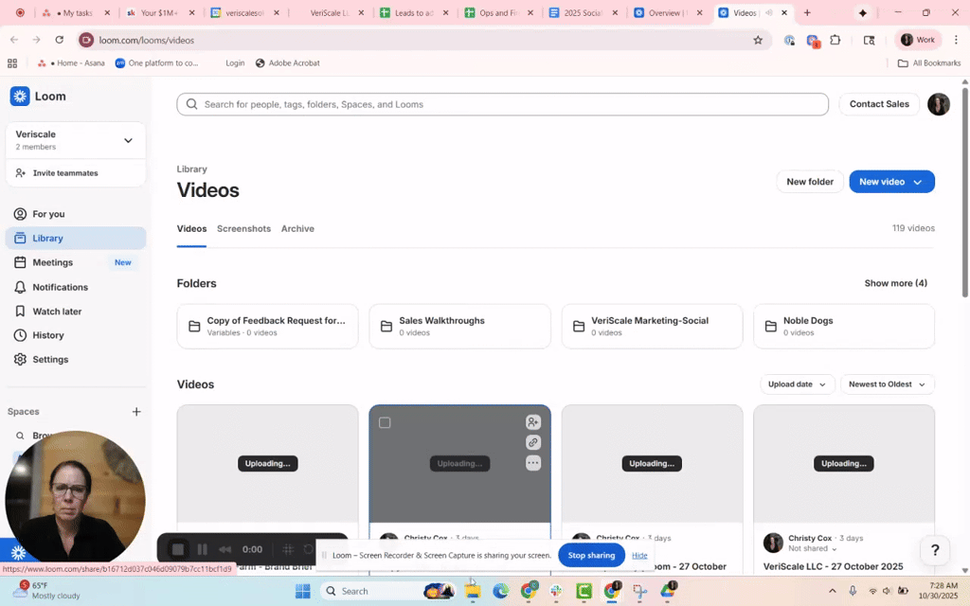Screen dimensions: 970x606
Task: Click inside the Loom search field
Action: [x=502, y=104]
